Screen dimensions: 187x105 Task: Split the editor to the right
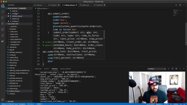(x=180, y=5)
